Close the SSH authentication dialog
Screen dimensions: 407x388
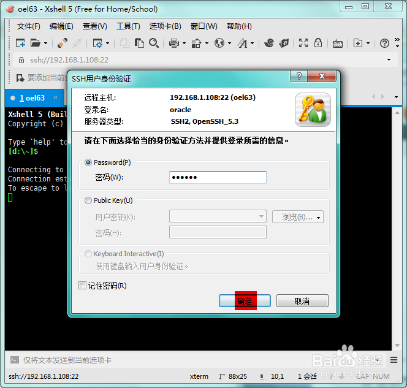322,76
